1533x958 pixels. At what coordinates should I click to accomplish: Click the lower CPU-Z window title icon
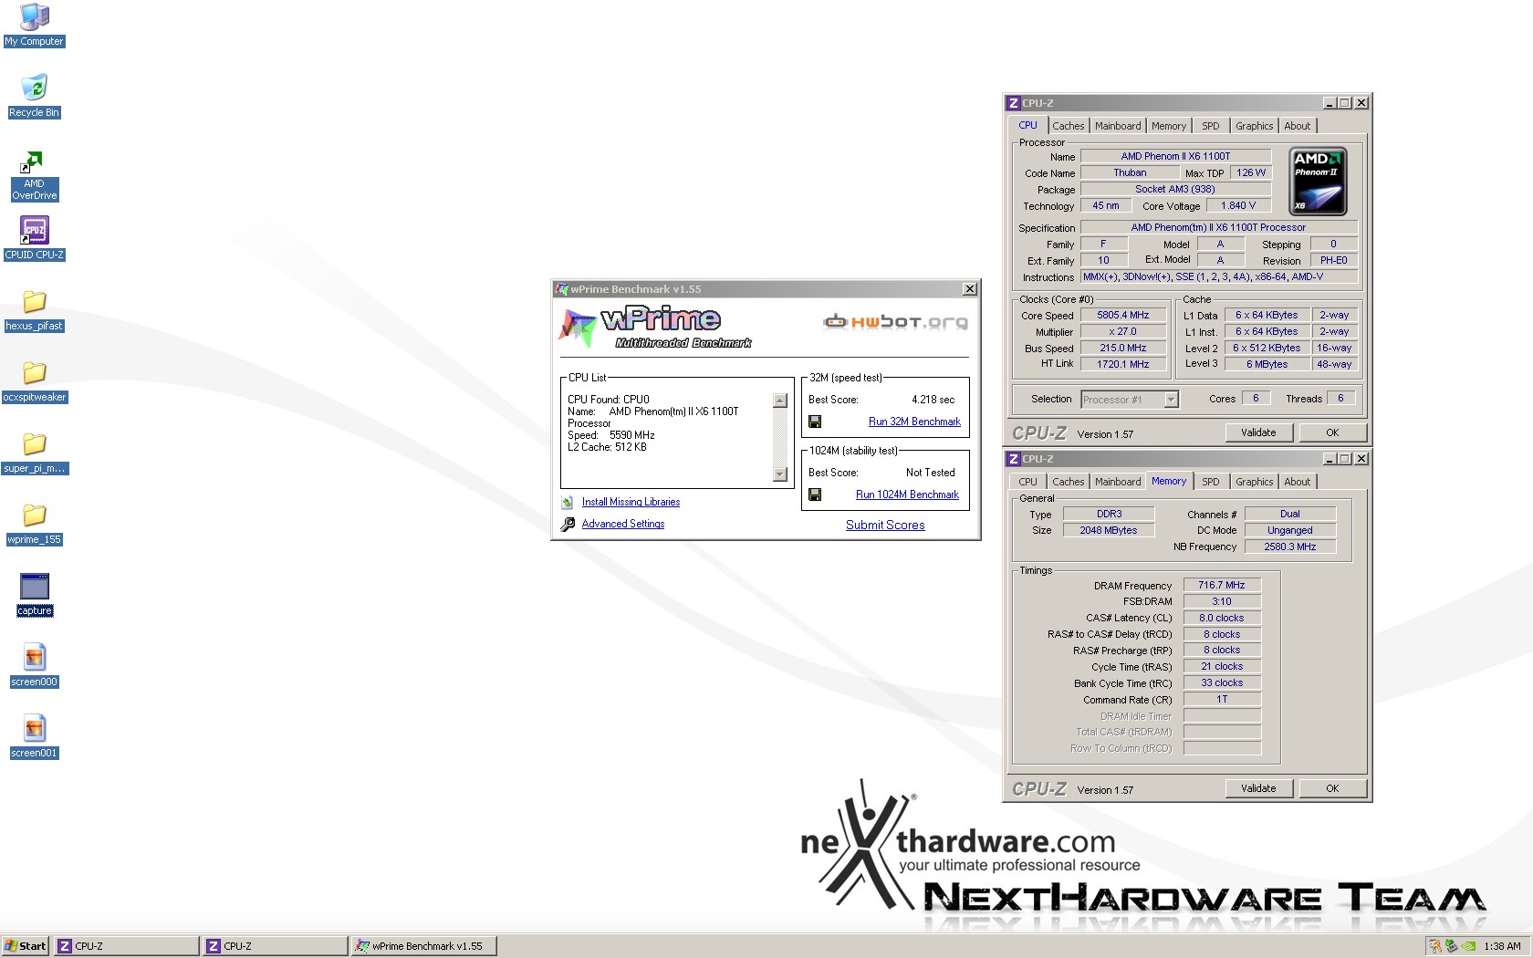tap(1013, 459)
